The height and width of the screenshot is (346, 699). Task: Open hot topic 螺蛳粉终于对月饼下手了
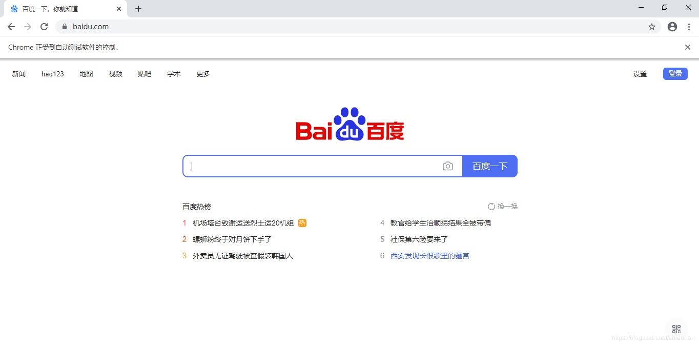click(x=232, y=239)
